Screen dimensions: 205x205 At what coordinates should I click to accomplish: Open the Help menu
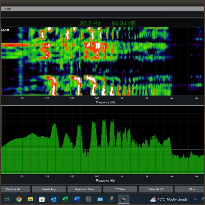coord(8,9)
